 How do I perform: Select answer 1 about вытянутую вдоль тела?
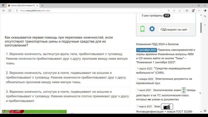pos(67,58)
